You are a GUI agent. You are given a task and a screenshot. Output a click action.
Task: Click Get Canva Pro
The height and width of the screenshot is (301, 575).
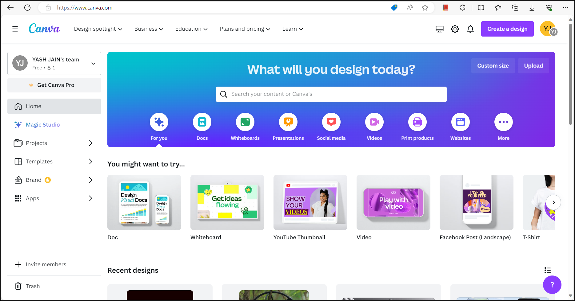54,85
